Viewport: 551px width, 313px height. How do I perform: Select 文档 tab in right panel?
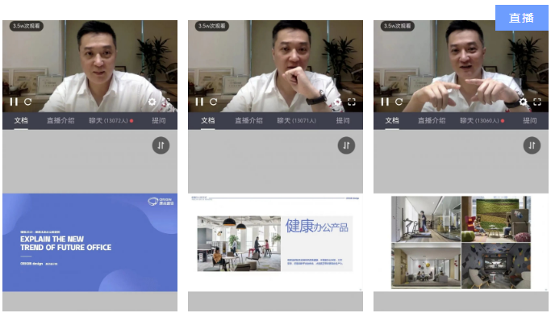(x=392, y=120)
